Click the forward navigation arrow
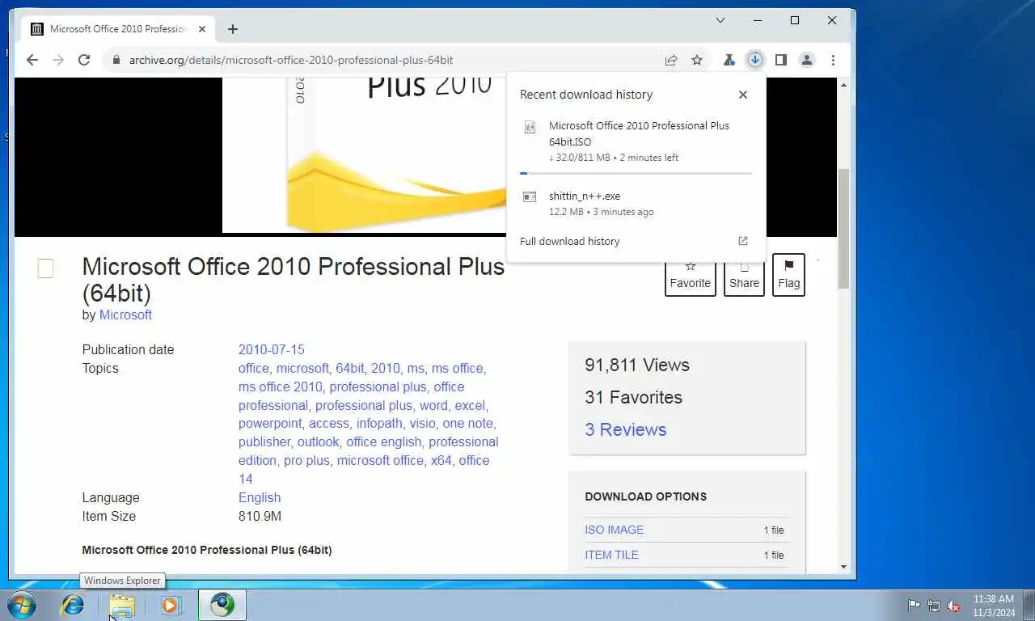 pos(58,60)
